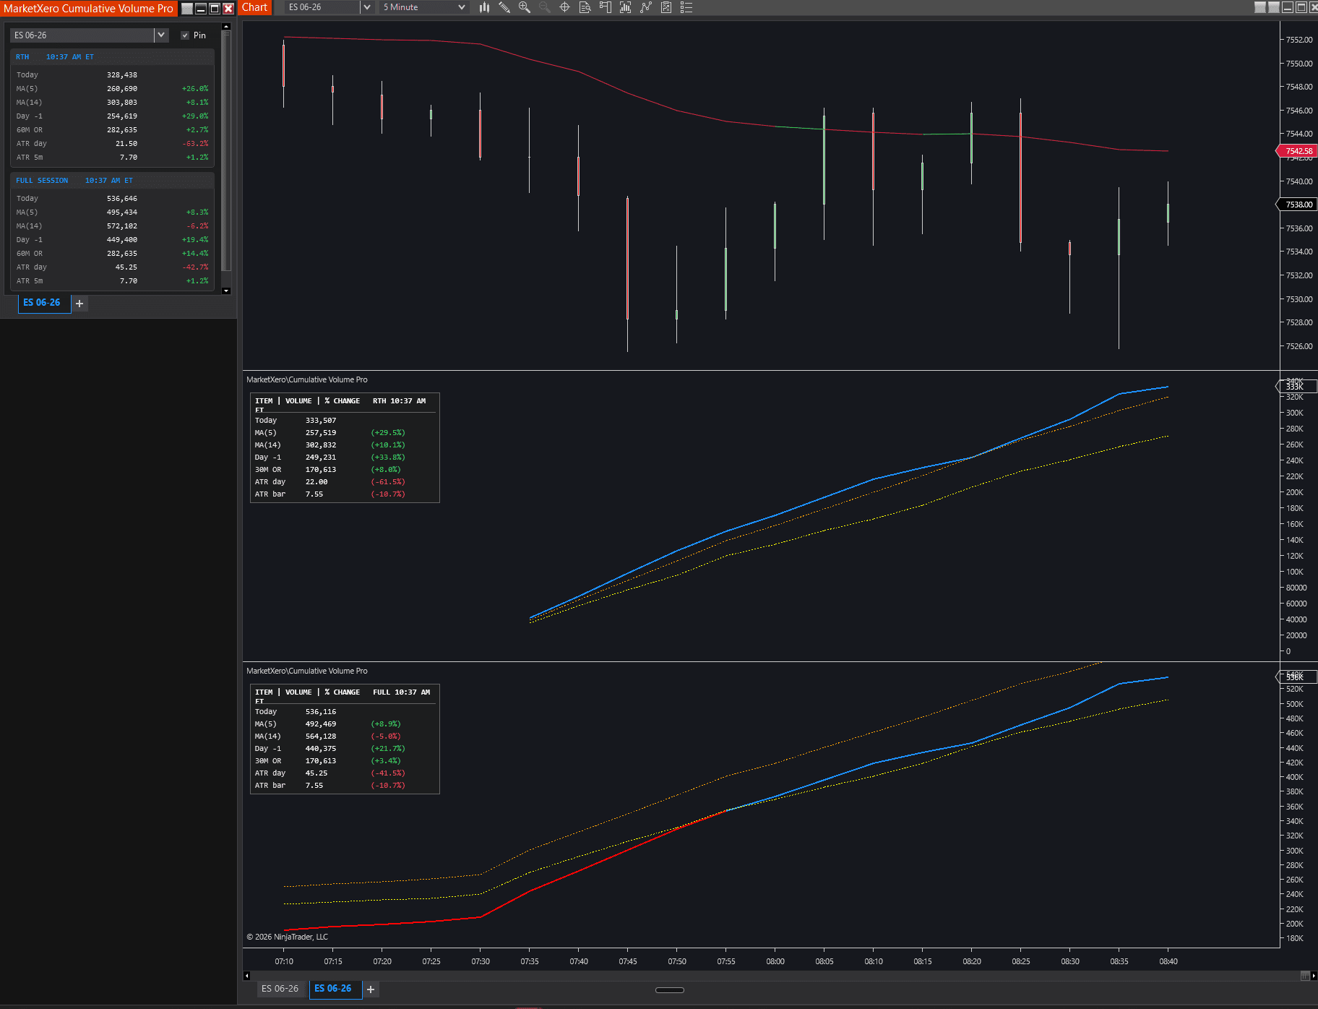Click scroll-down arrow in MarketXero panel
1318x1009 pixels.
pos(226,291)
